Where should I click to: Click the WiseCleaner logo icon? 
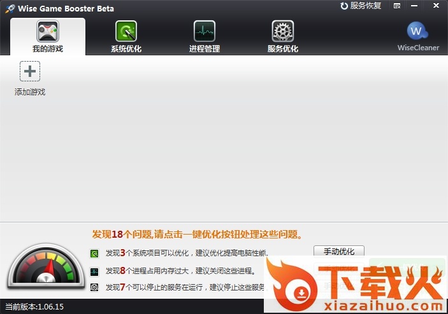pyautogui.click(x=417, y=31)
